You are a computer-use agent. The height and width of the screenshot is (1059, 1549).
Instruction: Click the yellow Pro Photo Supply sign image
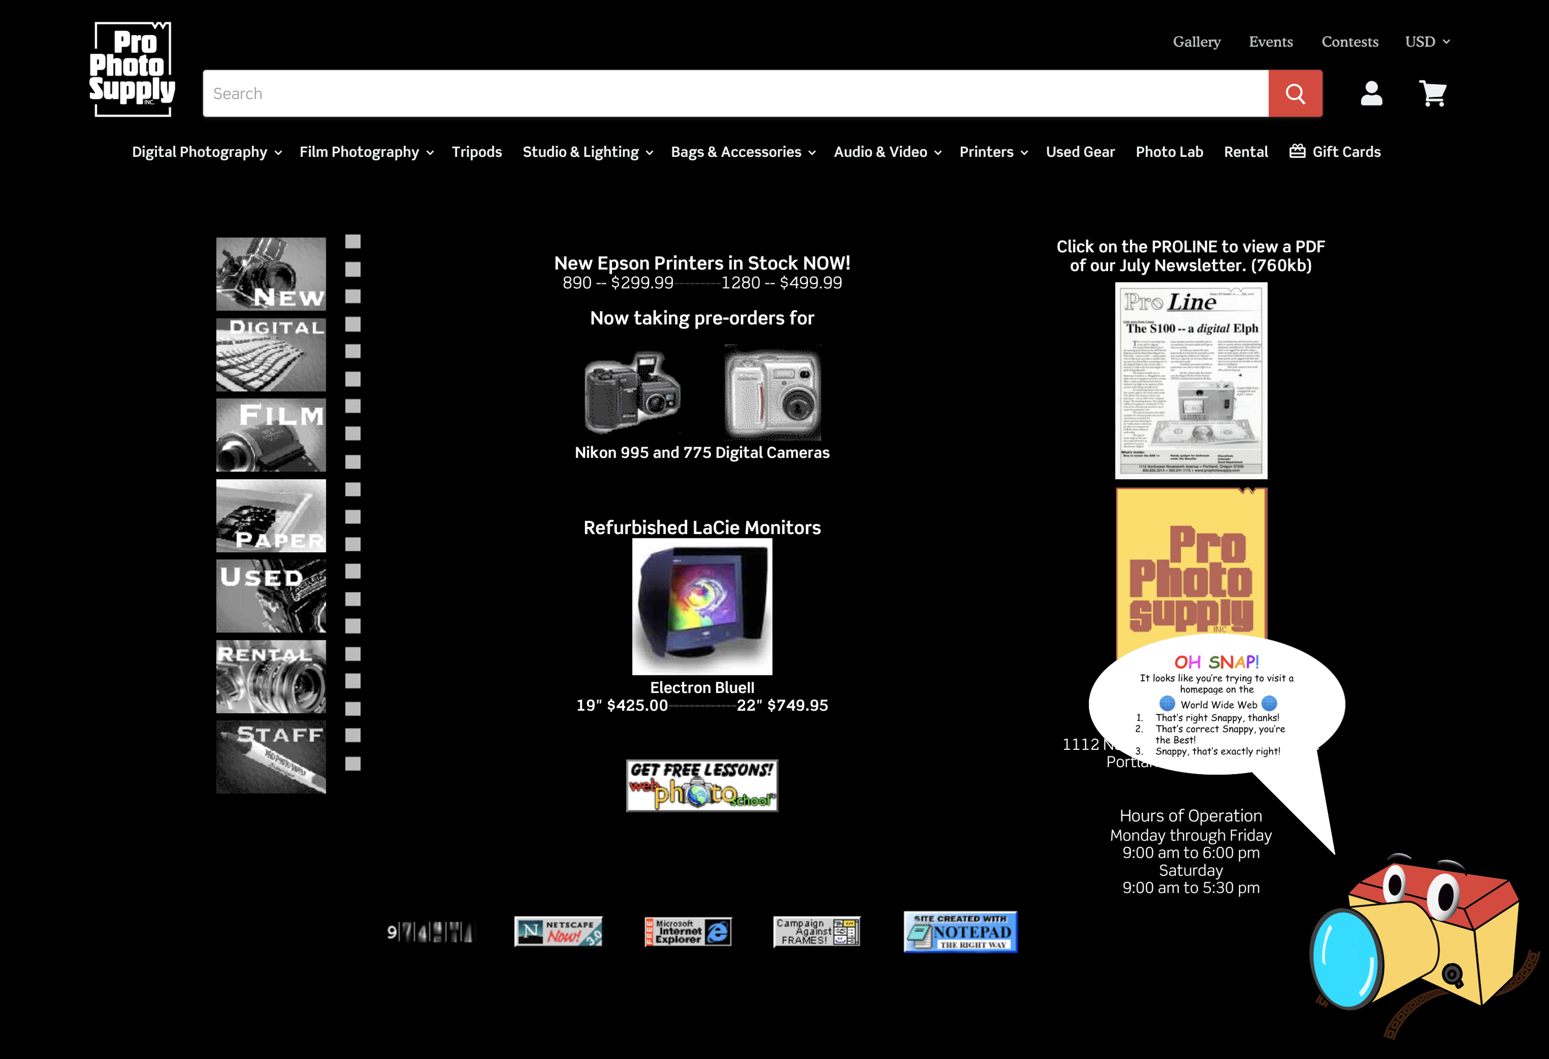1191,573
